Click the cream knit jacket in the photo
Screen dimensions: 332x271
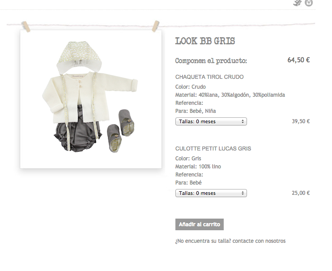89,96
